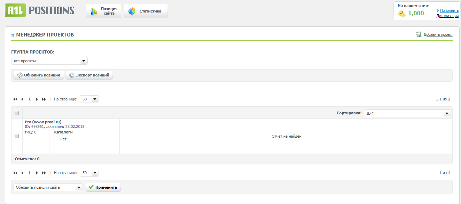
Task: Go to previous page in top pager
Action: (x=22, y=99)
